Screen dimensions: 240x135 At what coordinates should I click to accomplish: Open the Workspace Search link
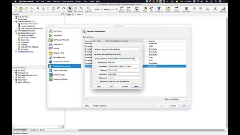(x=26, y=52)
